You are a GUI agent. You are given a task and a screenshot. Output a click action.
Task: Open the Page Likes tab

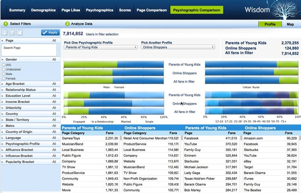pos(70,10)
